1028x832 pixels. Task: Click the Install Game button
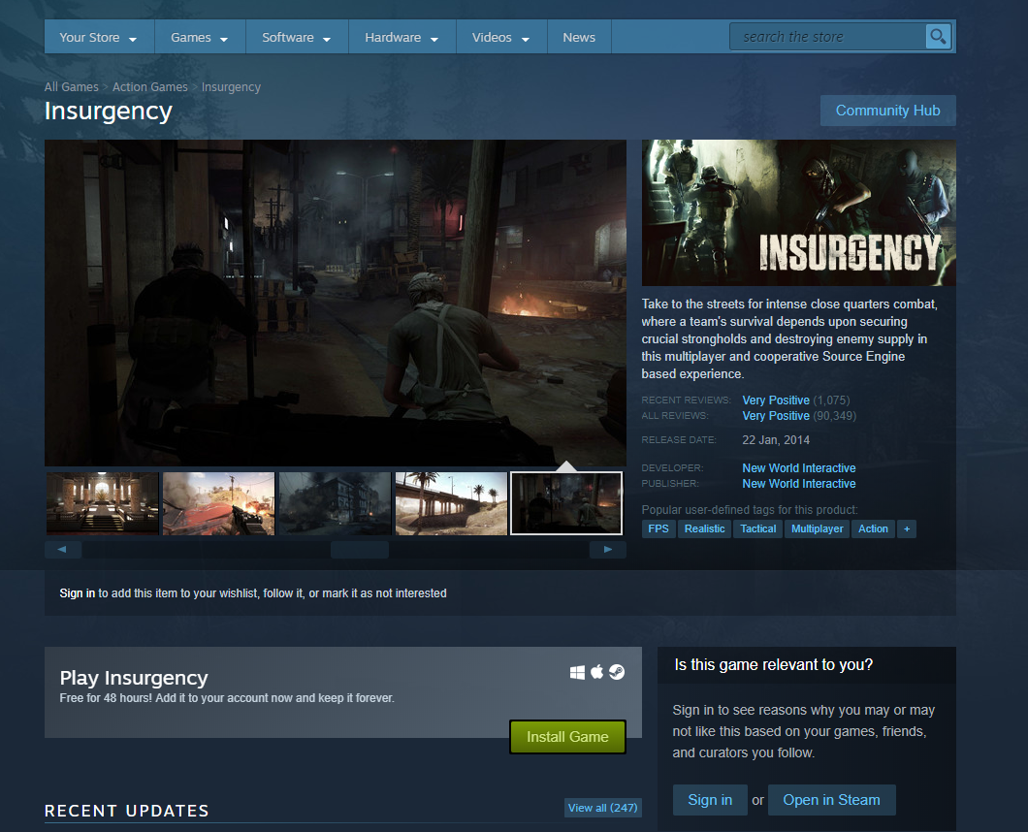point(567,736)
